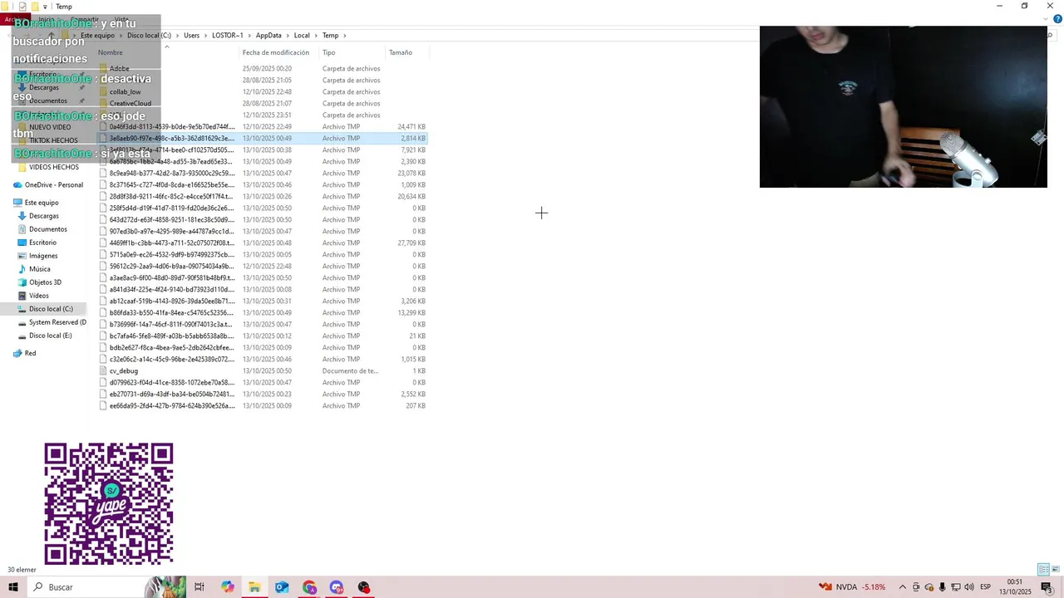Select Documentos under Este equipo
The width and height of the screenshot is (1064, 598).
pos(48,229)
